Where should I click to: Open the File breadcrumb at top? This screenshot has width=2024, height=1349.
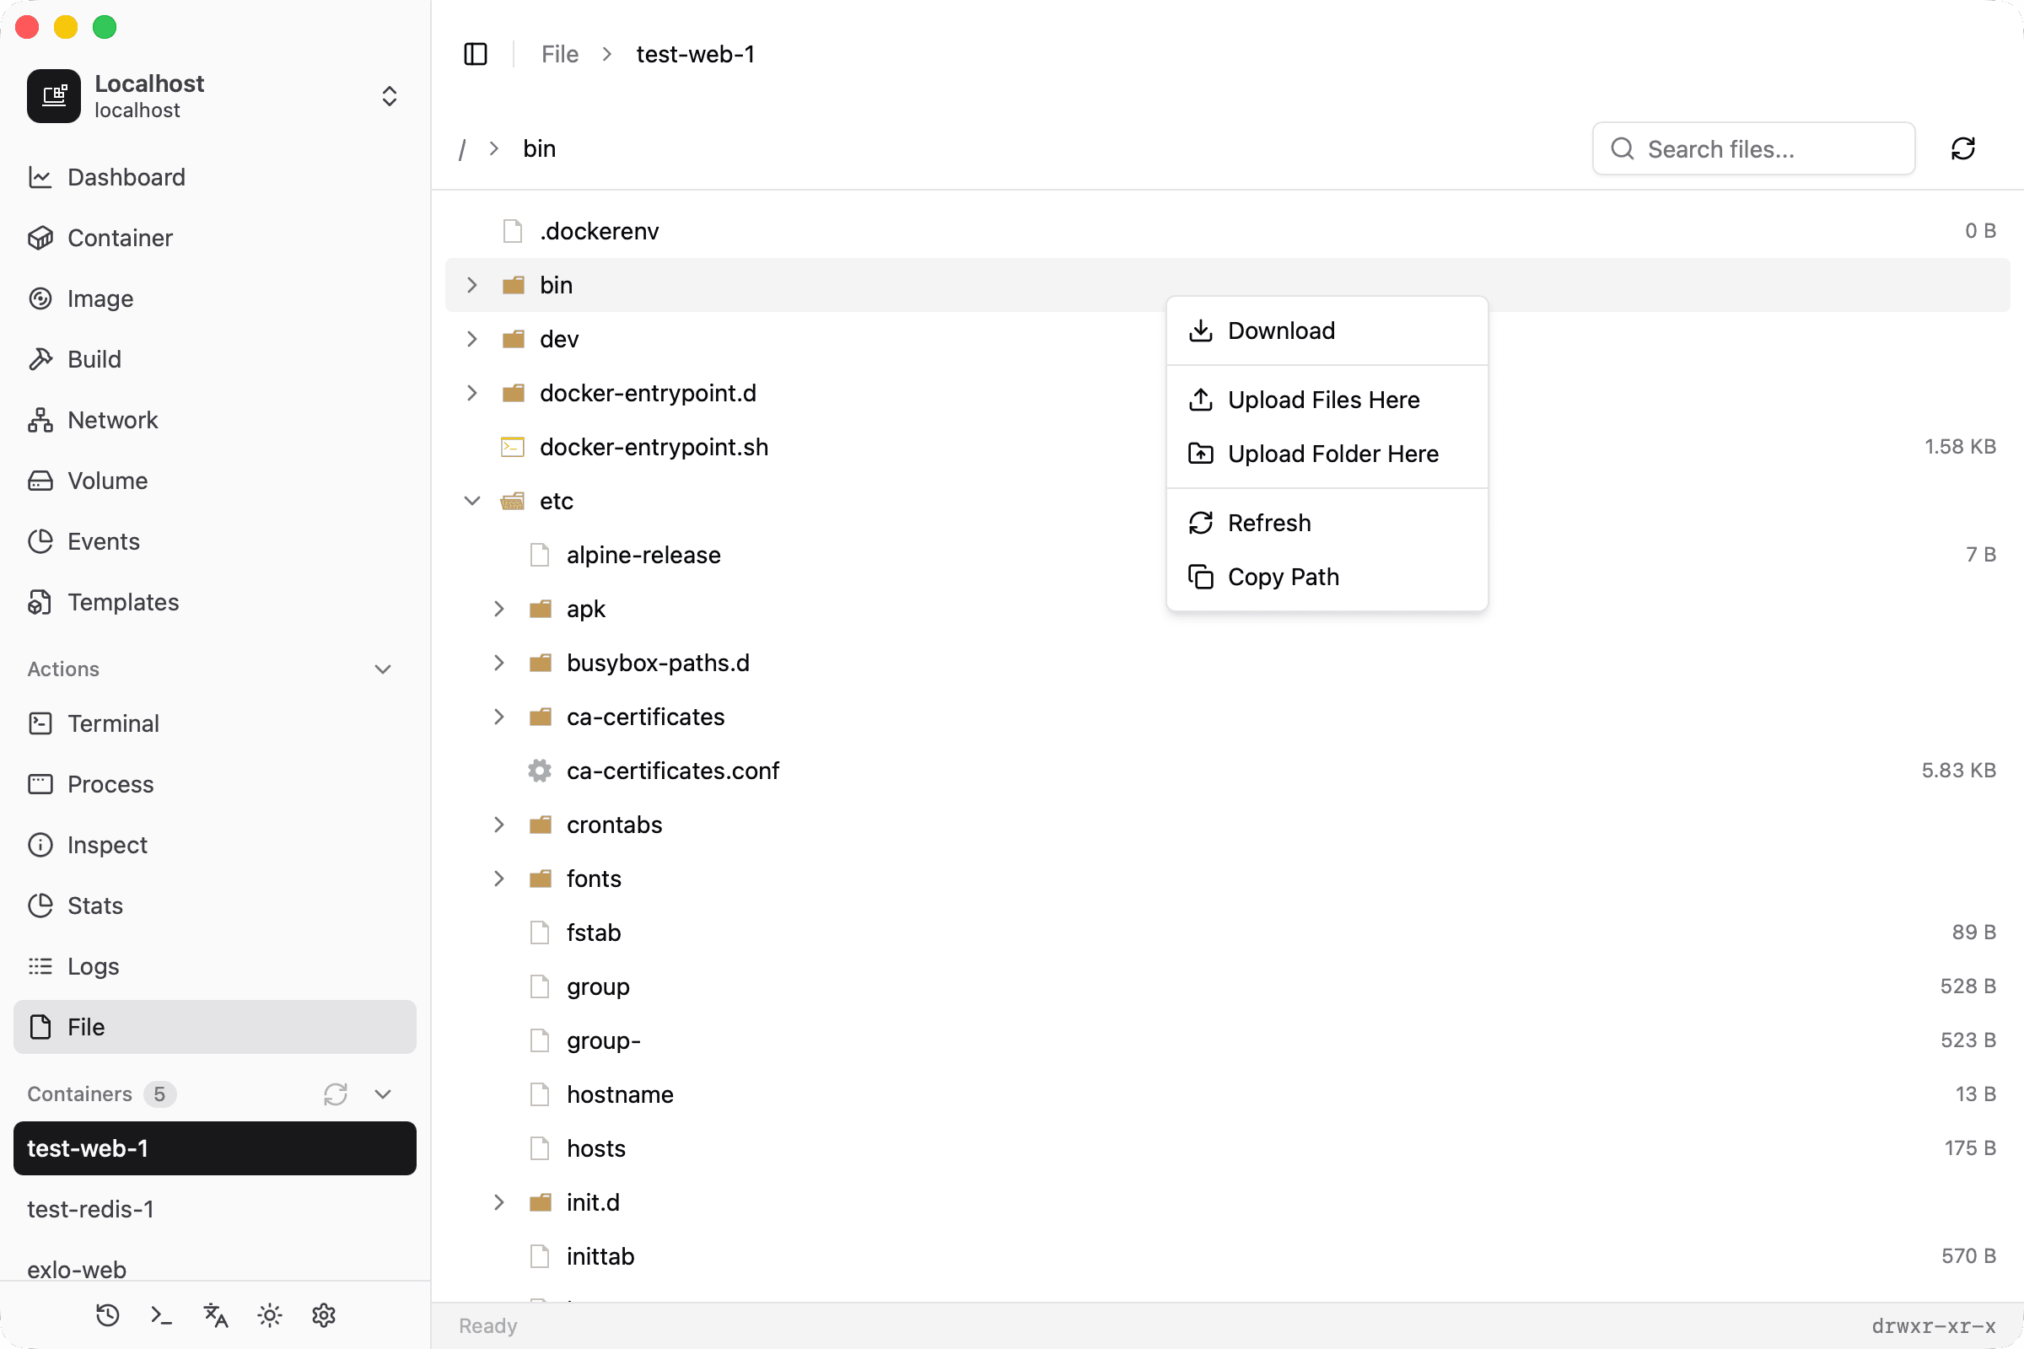tap(558, 53)
